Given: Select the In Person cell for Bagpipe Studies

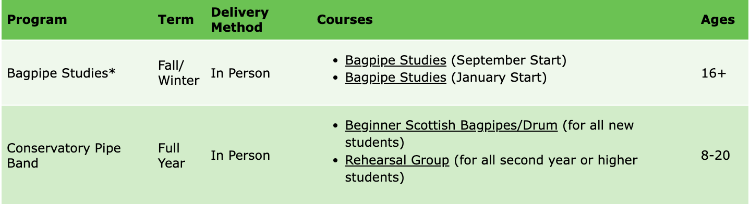Looking at the screenshot, I should pyautogui.click(x=240, y=73).
